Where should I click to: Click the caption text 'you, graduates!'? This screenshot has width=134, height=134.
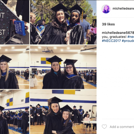[114, 37]
